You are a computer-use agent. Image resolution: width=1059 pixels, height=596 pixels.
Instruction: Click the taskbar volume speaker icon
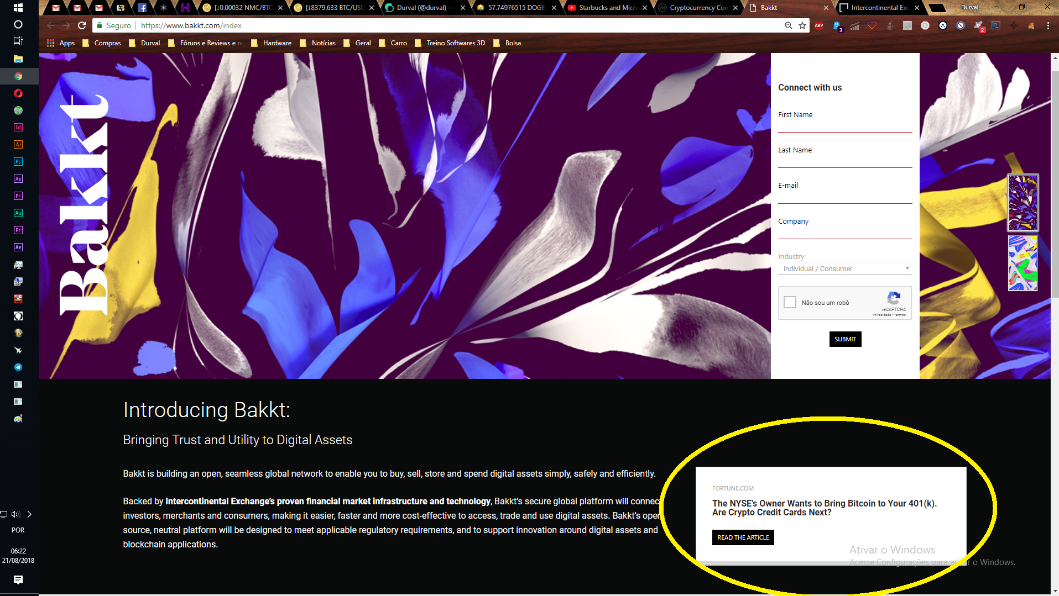[15, 514]
